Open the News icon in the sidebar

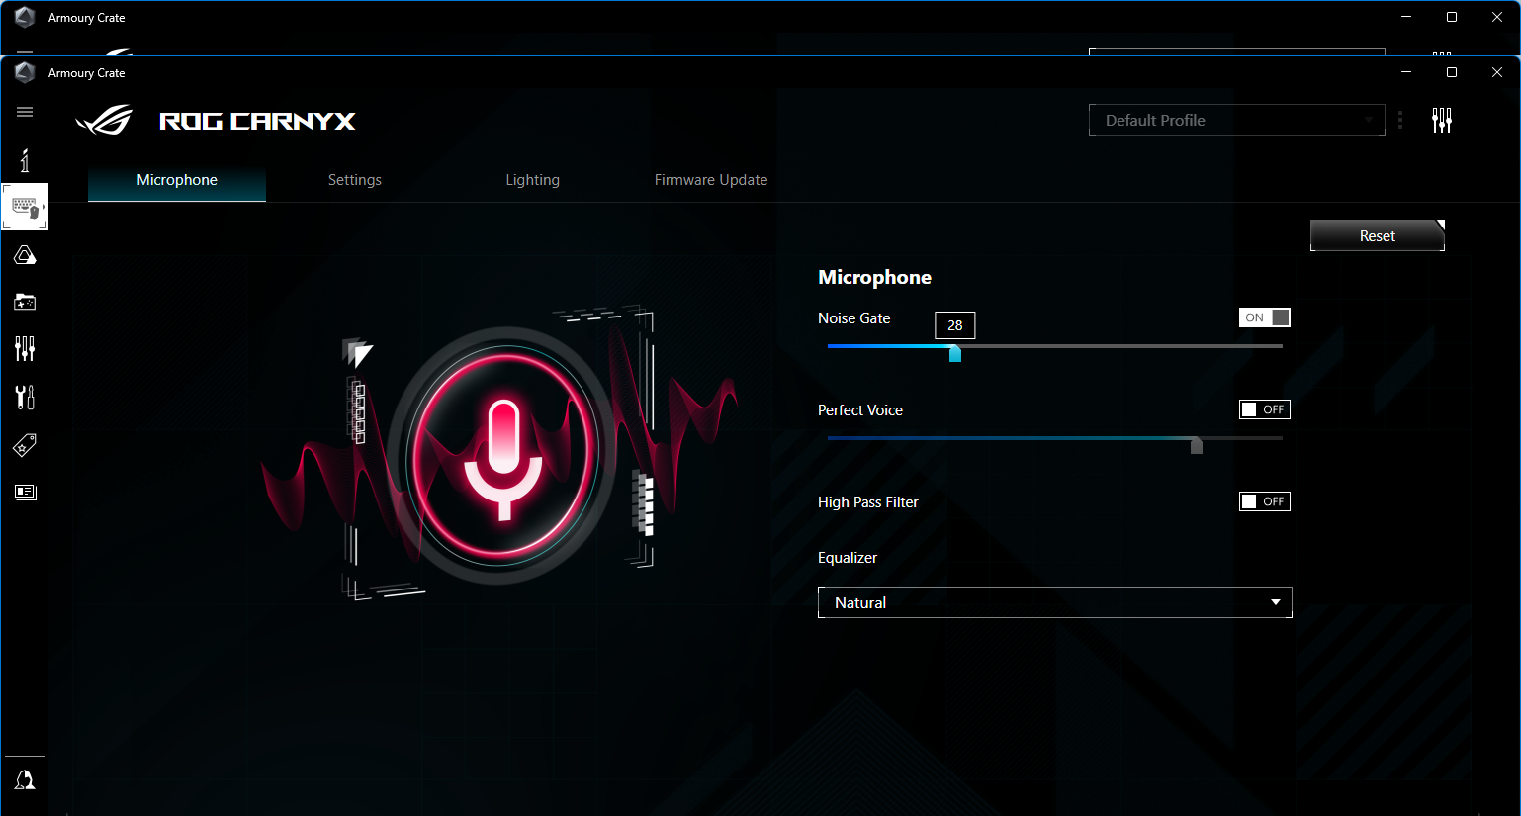pos(25,492)
